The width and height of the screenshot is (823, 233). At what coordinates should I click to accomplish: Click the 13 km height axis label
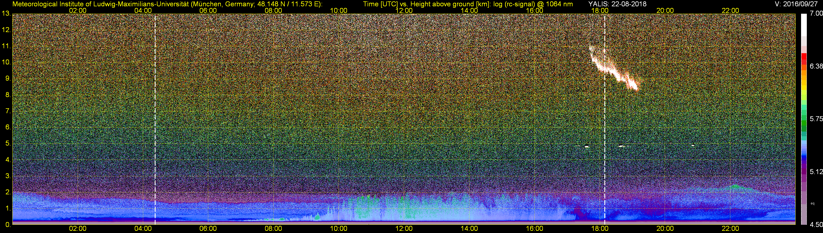click(6, 14)
